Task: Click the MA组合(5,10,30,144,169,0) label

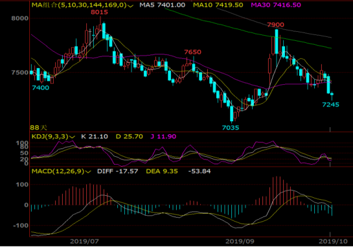Action: coord(79,5)
